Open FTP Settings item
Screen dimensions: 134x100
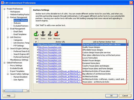(x=19, y=46)
